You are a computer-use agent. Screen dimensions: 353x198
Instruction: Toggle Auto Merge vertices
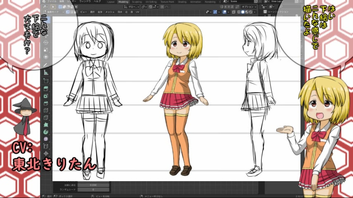point(237,7)
